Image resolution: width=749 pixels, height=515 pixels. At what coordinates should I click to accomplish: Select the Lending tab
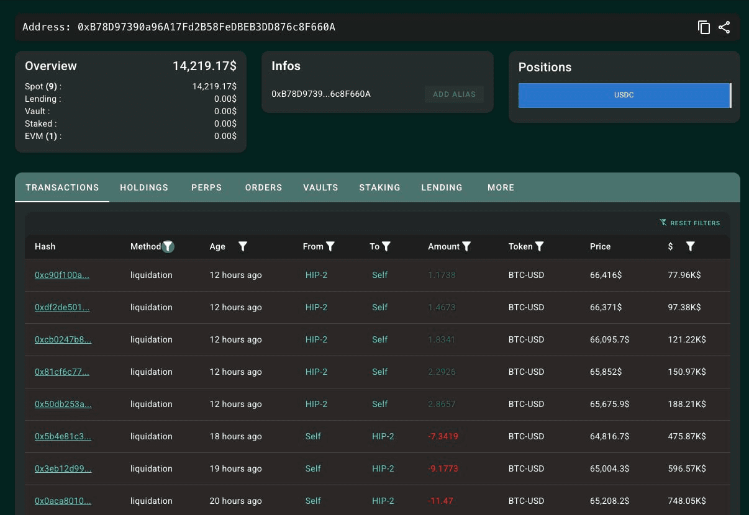[x=442, y=187]
